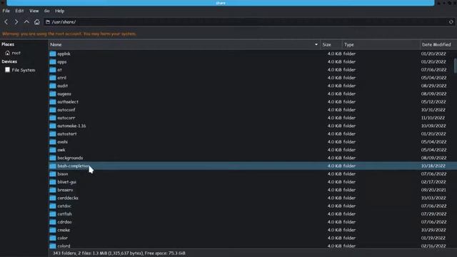This screenshot has width=457, height=257.
Task: Click the File System drive icon
Action: point(8,70)
